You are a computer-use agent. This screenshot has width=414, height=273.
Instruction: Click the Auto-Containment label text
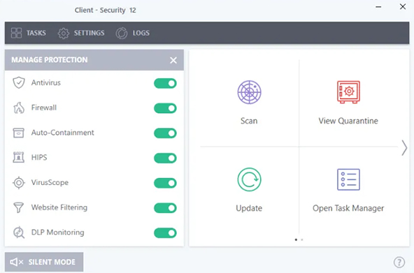(x=62, y=133)
